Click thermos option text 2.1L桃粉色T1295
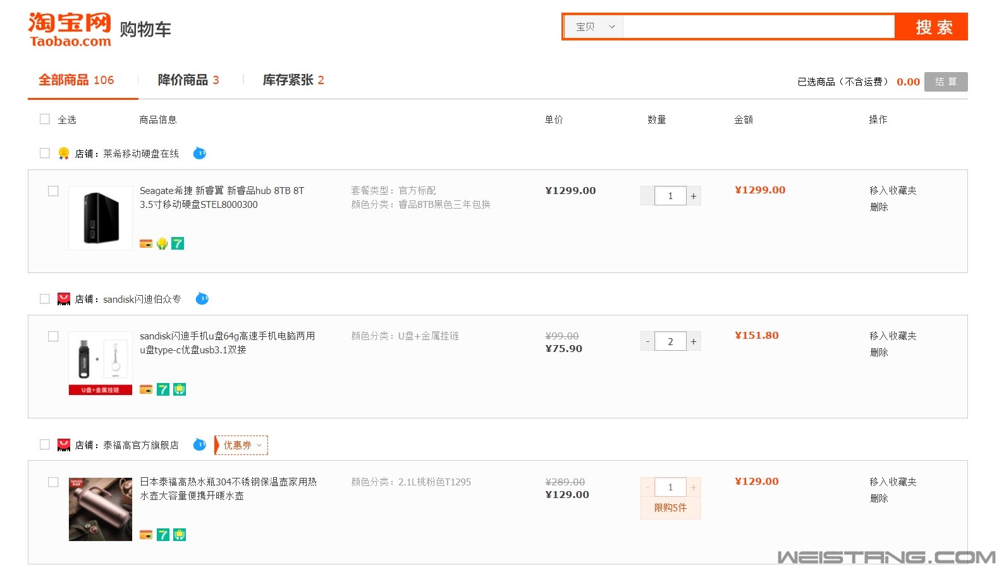 [434, 482]
